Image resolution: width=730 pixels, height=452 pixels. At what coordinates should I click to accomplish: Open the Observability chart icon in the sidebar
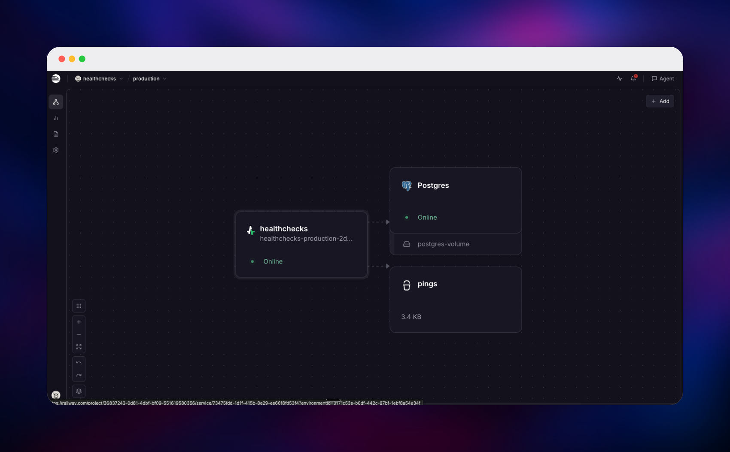coord(56,118)
